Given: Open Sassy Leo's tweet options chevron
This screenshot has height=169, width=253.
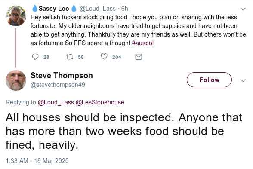Looking at the screenshot, I should [x=243, y=9].
